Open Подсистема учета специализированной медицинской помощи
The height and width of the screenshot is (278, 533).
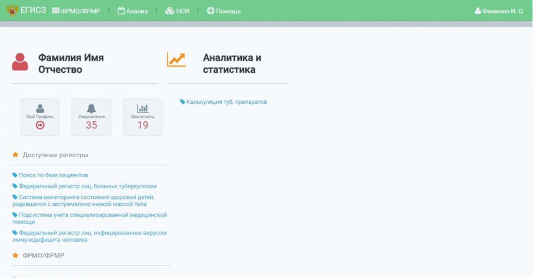point(92,218)
